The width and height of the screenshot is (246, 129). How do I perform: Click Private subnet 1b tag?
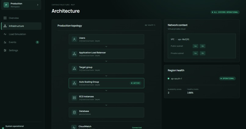point(203,53)
